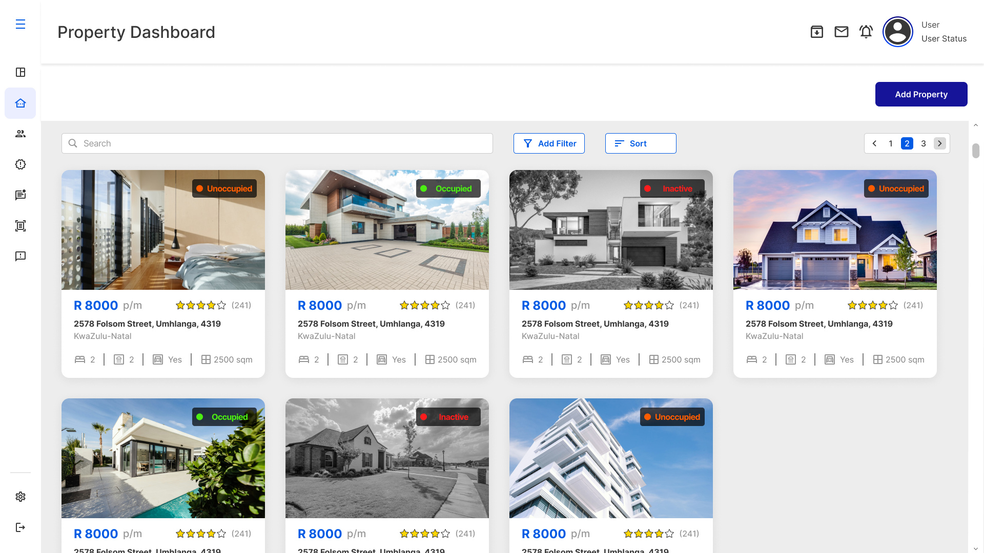Toggle the hamburger menu at top left
984x553 pixels.
coord(20,24)
